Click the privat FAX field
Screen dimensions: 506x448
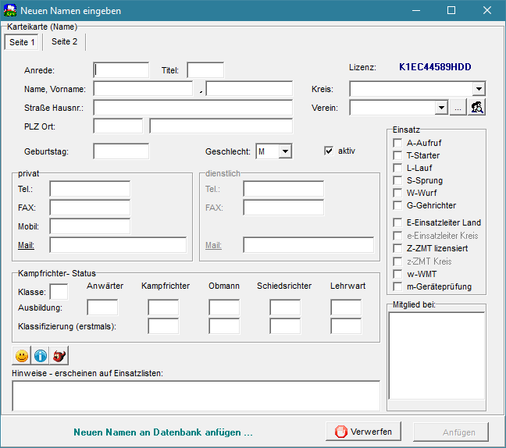(x=90, y=208)
